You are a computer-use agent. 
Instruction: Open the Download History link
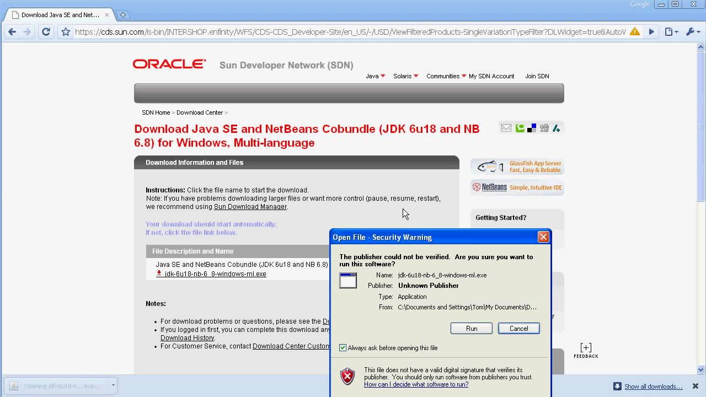[187, 338]
